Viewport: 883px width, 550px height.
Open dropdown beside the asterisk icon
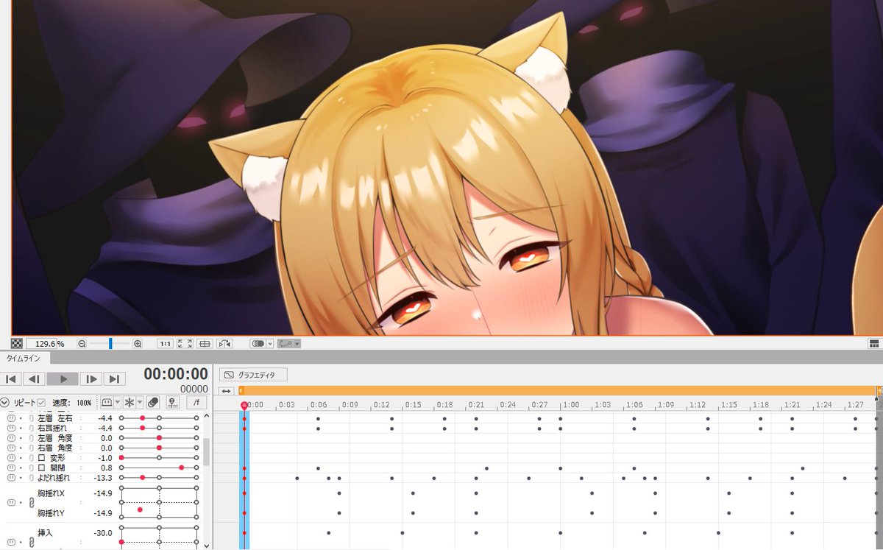pos(140,403)
